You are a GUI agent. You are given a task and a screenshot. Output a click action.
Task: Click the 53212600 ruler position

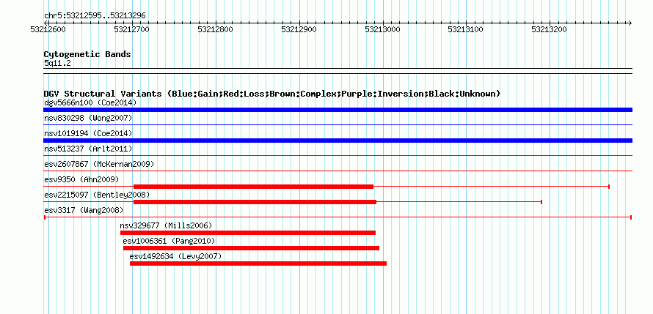pos(48,29)
